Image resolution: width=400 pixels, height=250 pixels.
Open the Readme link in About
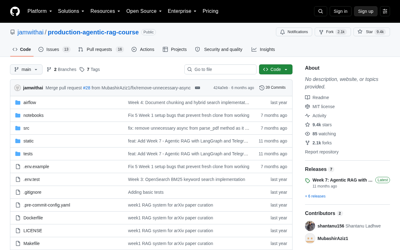[x=317, y=97]
